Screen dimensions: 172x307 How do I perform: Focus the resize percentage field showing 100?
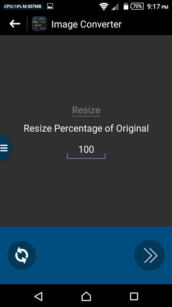[86, 152]
